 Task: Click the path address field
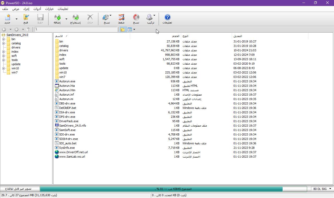click(76, 29)
